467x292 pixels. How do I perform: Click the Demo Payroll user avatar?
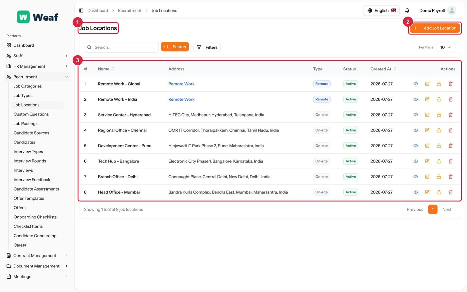[x=452, y=11]
